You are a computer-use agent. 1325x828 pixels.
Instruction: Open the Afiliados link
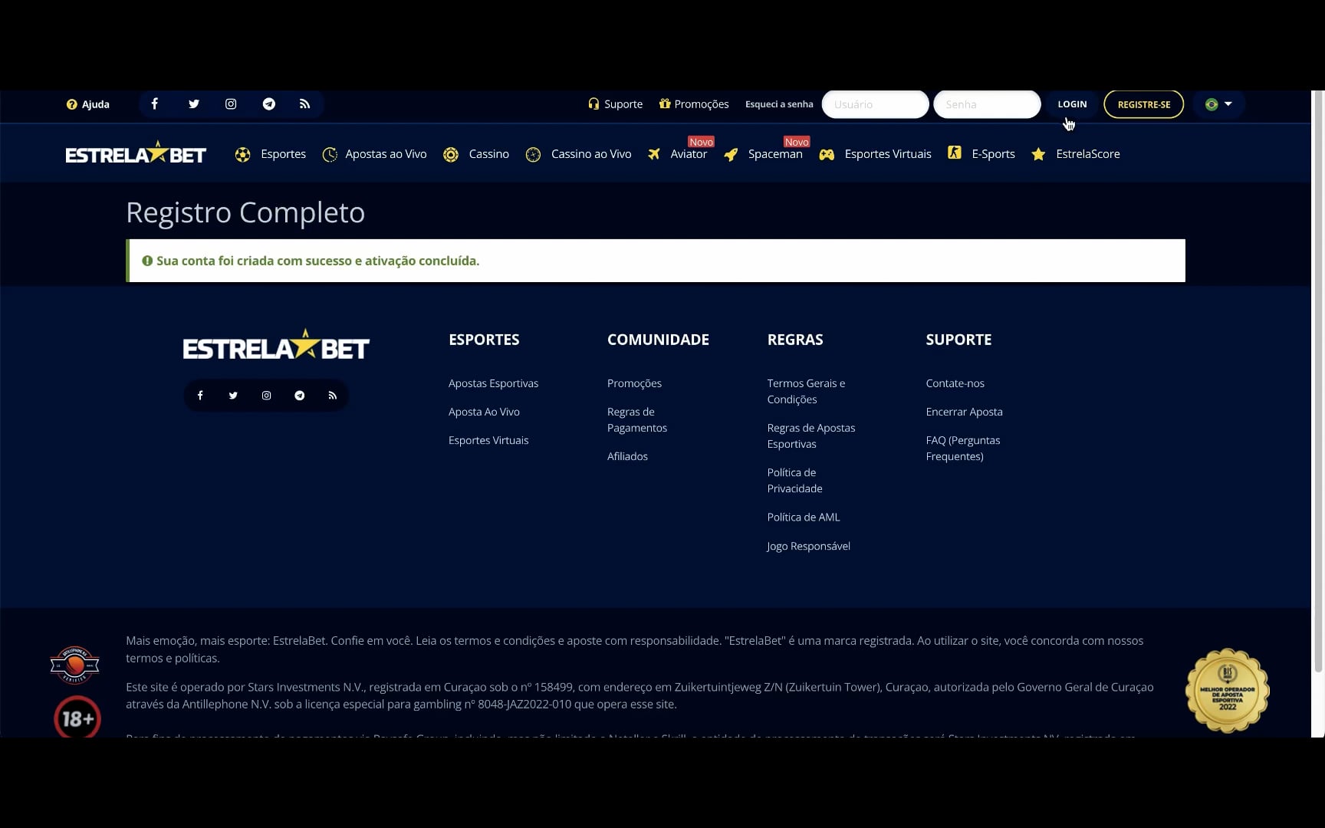[x=627, y=456]
